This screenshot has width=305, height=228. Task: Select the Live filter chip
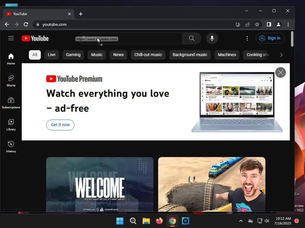[52, 55]
